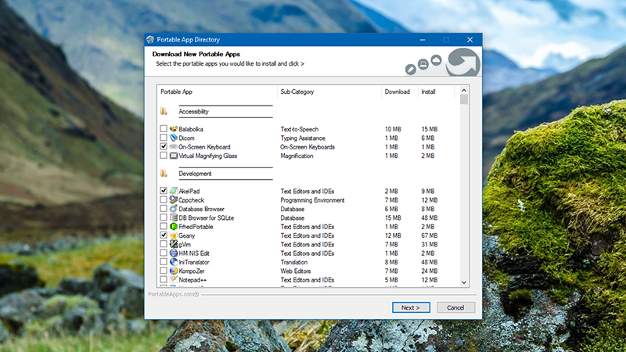
Task: Click the Balabolka app icon
Action: tap(173, 129)
